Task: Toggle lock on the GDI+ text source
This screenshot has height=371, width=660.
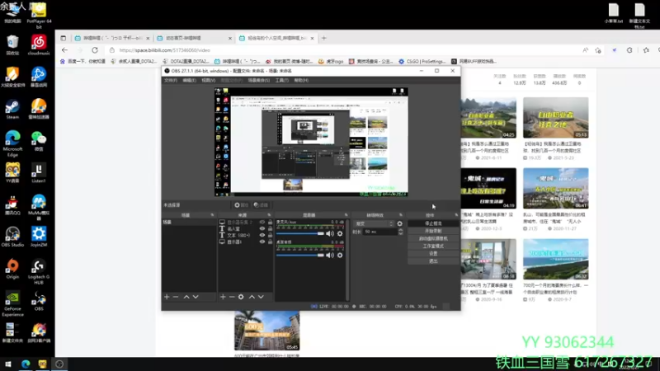Action: (x=271, y=235)
